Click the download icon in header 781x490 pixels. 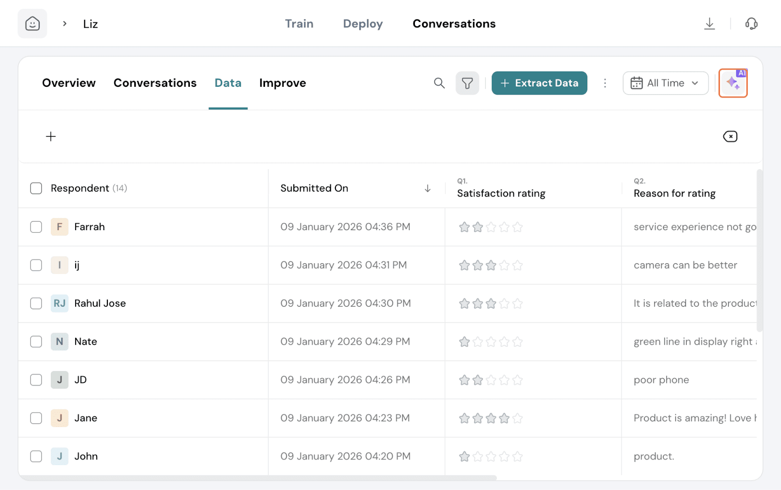[709, 23]
